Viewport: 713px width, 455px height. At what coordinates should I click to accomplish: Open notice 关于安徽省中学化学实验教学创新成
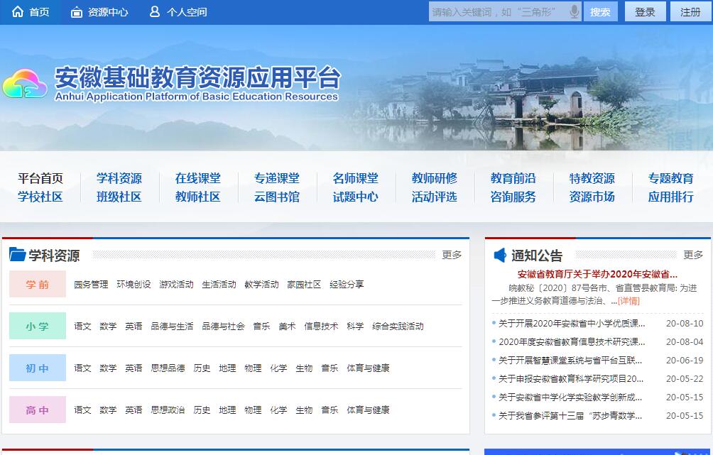pos(570,398)
